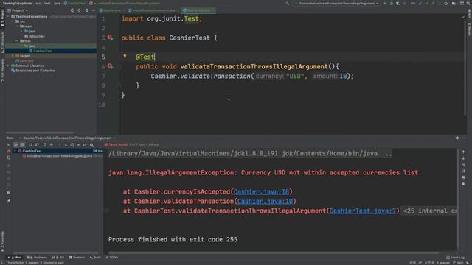This screenshot has height=265, width=472.
Task: Collapse CashierTest node in test results
Action: coord(15,151)
